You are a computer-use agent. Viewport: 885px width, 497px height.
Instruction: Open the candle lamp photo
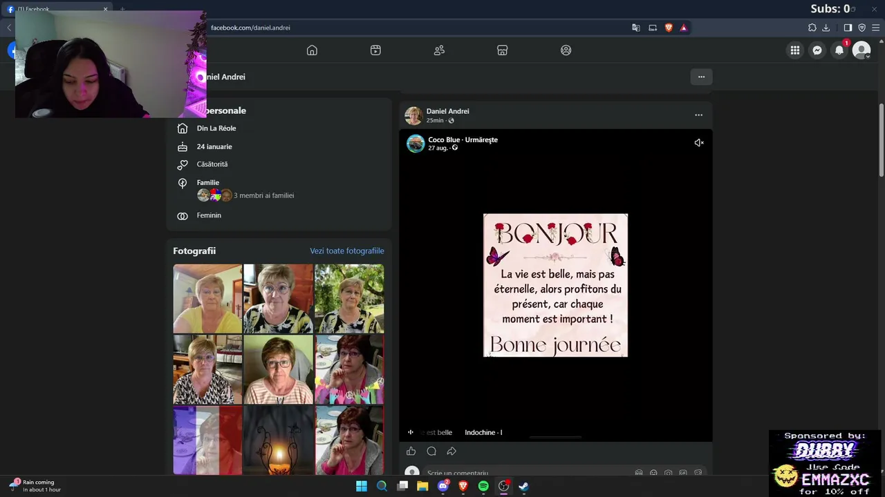pyautogui.click(x=278, y=440)
